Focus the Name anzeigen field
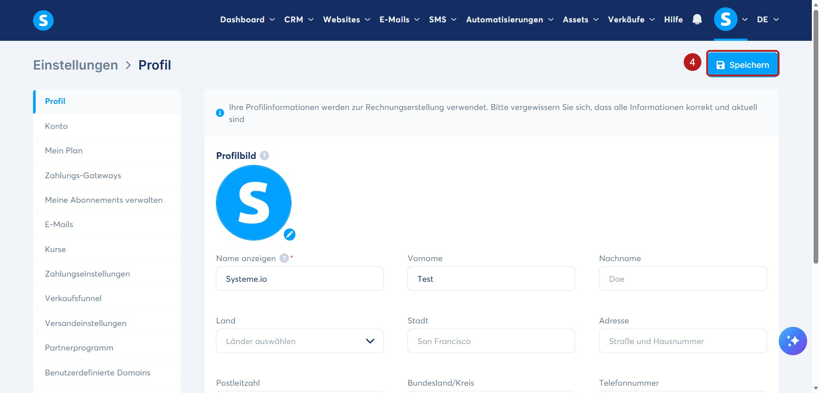 (x=300, y=279)
